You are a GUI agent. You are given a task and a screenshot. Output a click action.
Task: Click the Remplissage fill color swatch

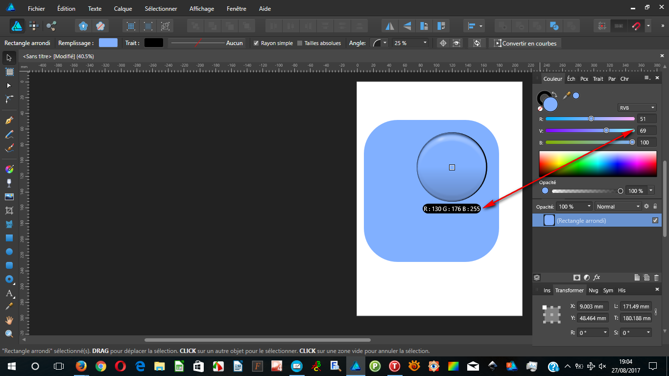108,43
